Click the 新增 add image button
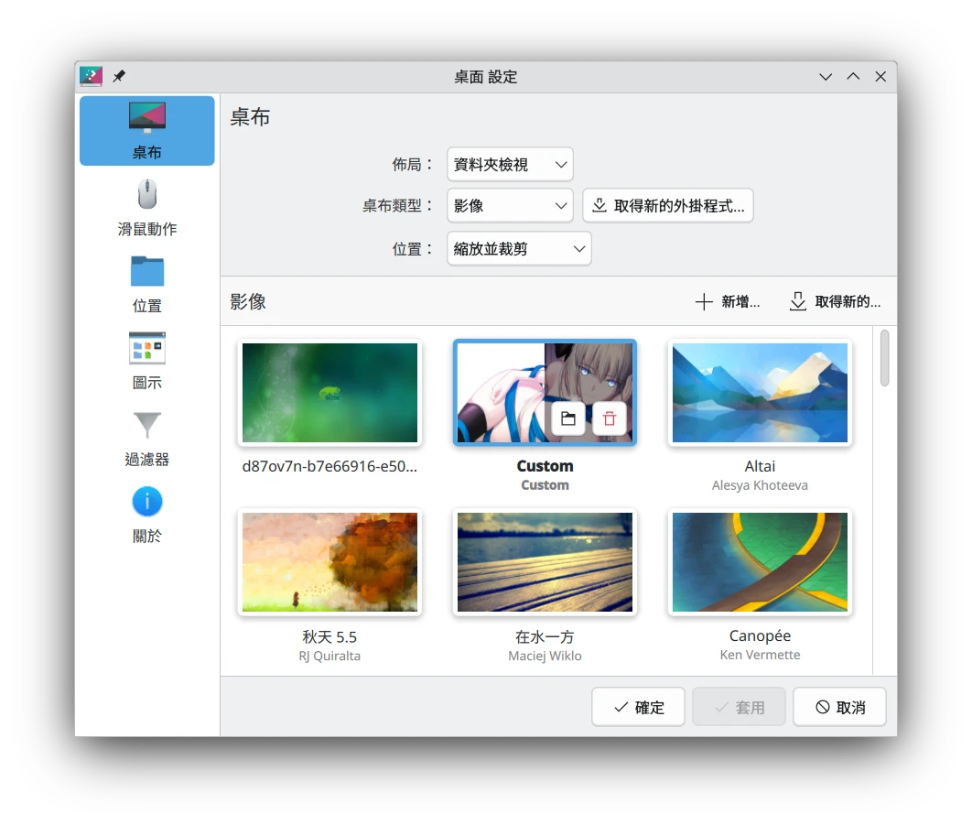The height and width of the screenshot is (825, 972). pos(728,302)
